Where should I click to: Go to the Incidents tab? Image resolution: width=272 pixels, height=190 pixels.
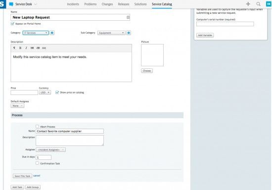(73, 4)
